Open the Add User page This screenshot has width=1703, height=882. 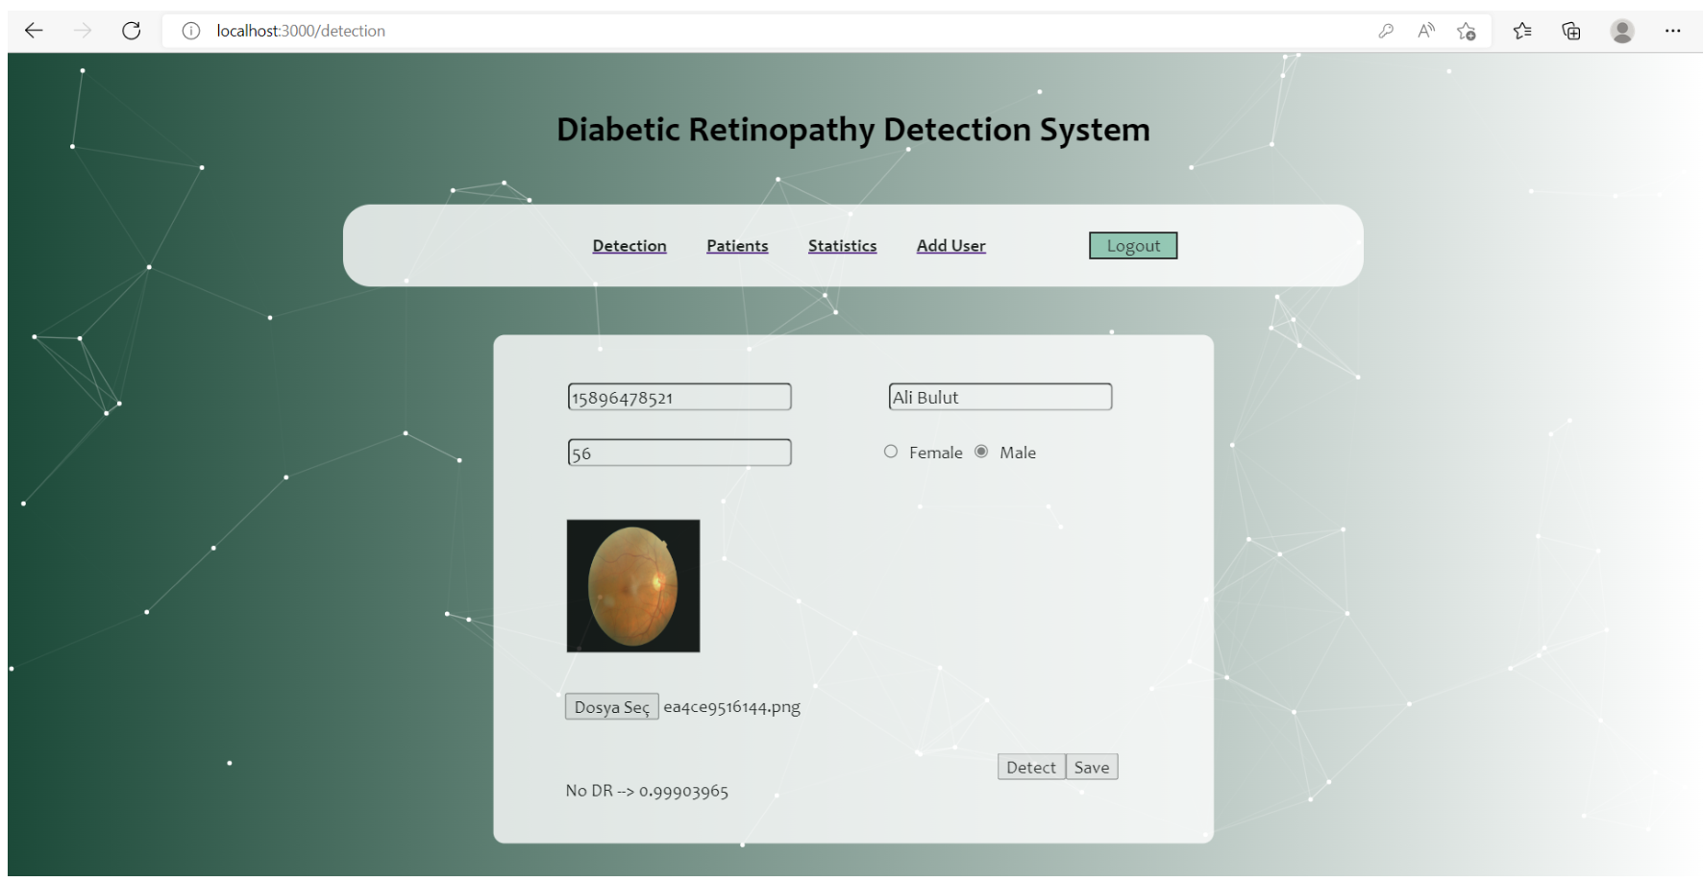click(x=950, y=245)
